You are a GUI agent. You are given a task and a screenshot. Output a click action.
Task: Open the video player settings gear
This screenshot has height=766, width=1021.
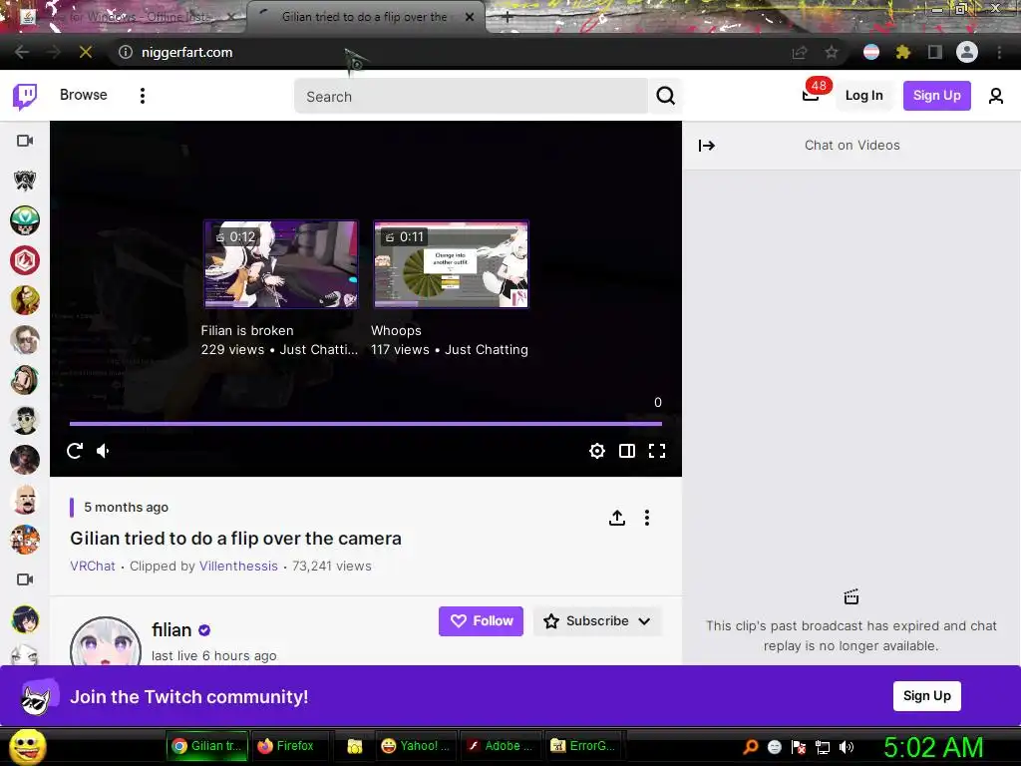[597, 451]
